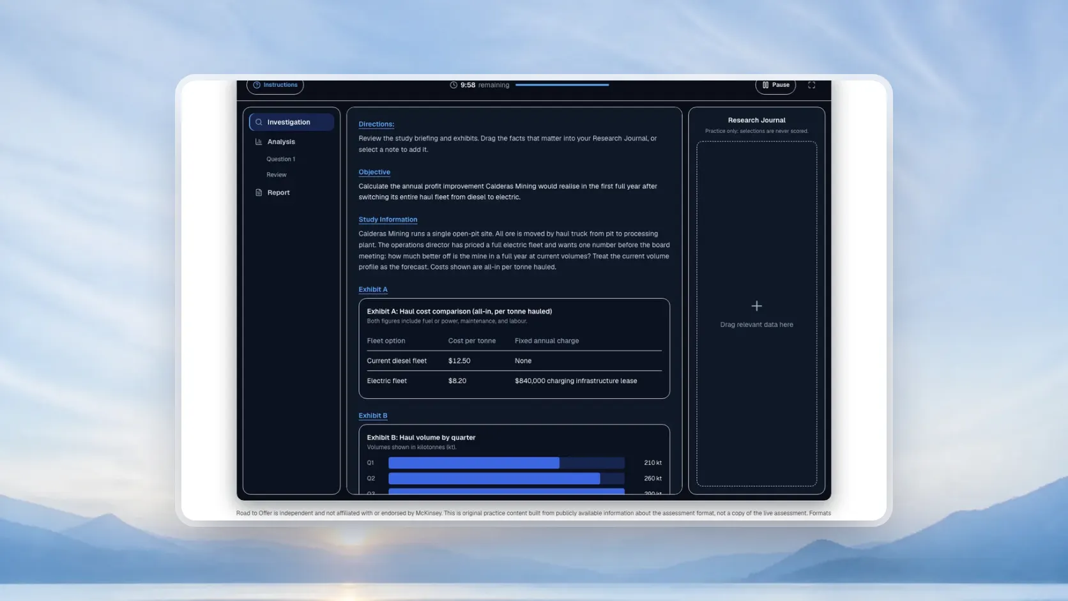Screen dimensions: 1068x601
Task: Toggle fullscreen mode icon
Action: click(811, 85)
